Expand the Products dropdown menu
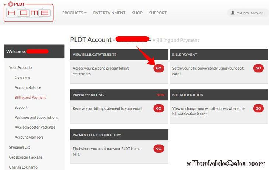The height and width of the screenshot is (170, 269). pyautogui.click(x=74, y=13)
